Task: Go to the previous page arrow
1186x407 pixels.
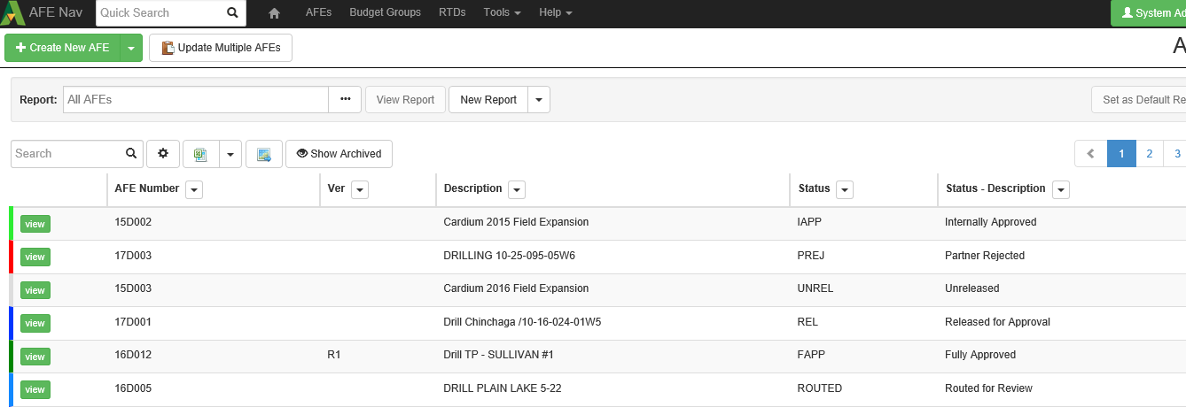Action: coord(1091,154)
